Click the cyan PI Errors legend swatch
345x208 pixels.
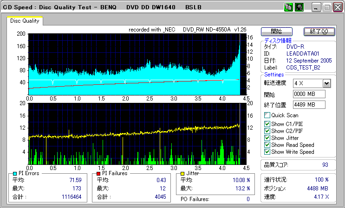15,173
